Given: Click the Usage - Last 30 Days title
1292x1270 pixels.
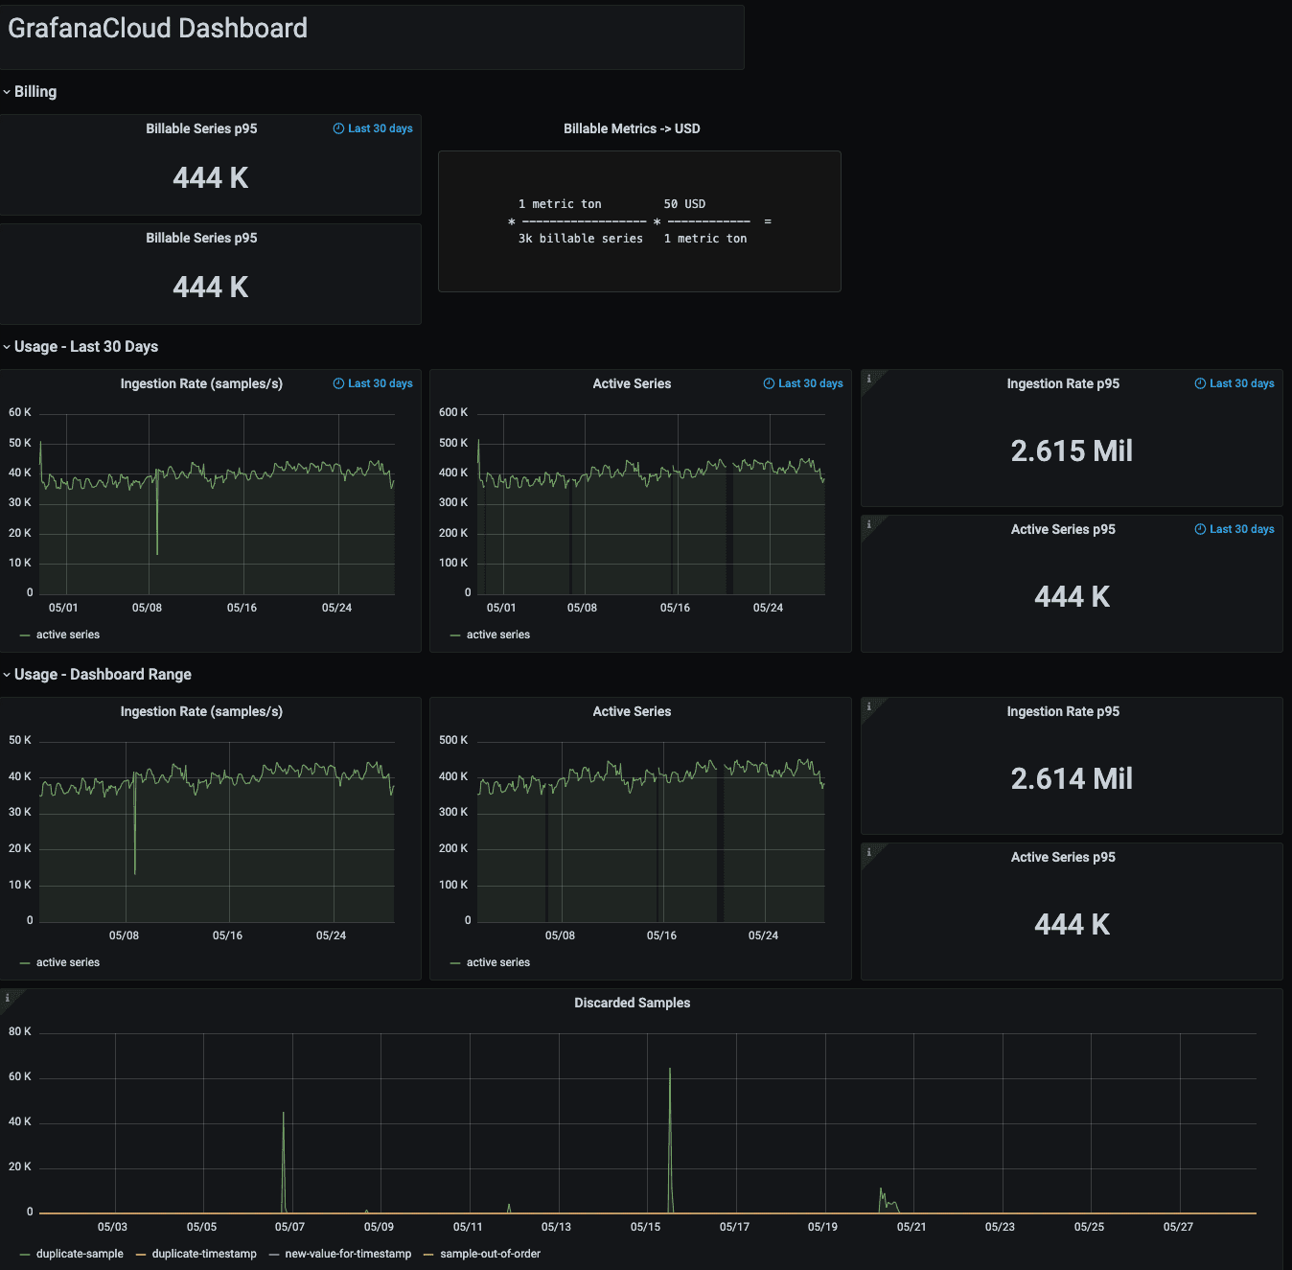Looking at the screenshot, I should pos(86,347).
